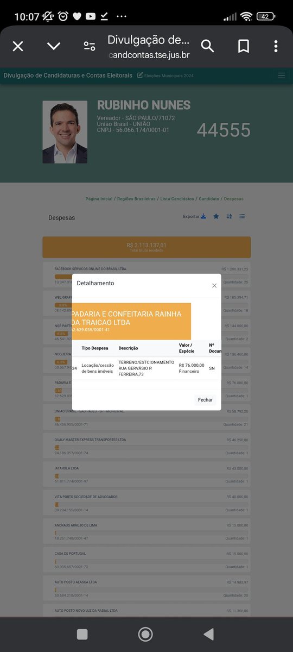Screen dimensions: 293x652
Task: Click the star favorite icon
Action: click(216, 216)
